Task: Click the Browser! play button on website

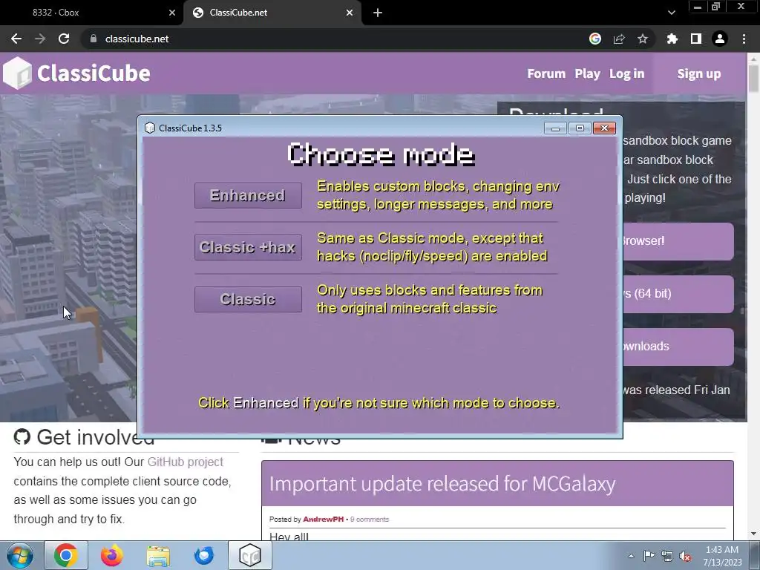Action: tap(678, 241)
